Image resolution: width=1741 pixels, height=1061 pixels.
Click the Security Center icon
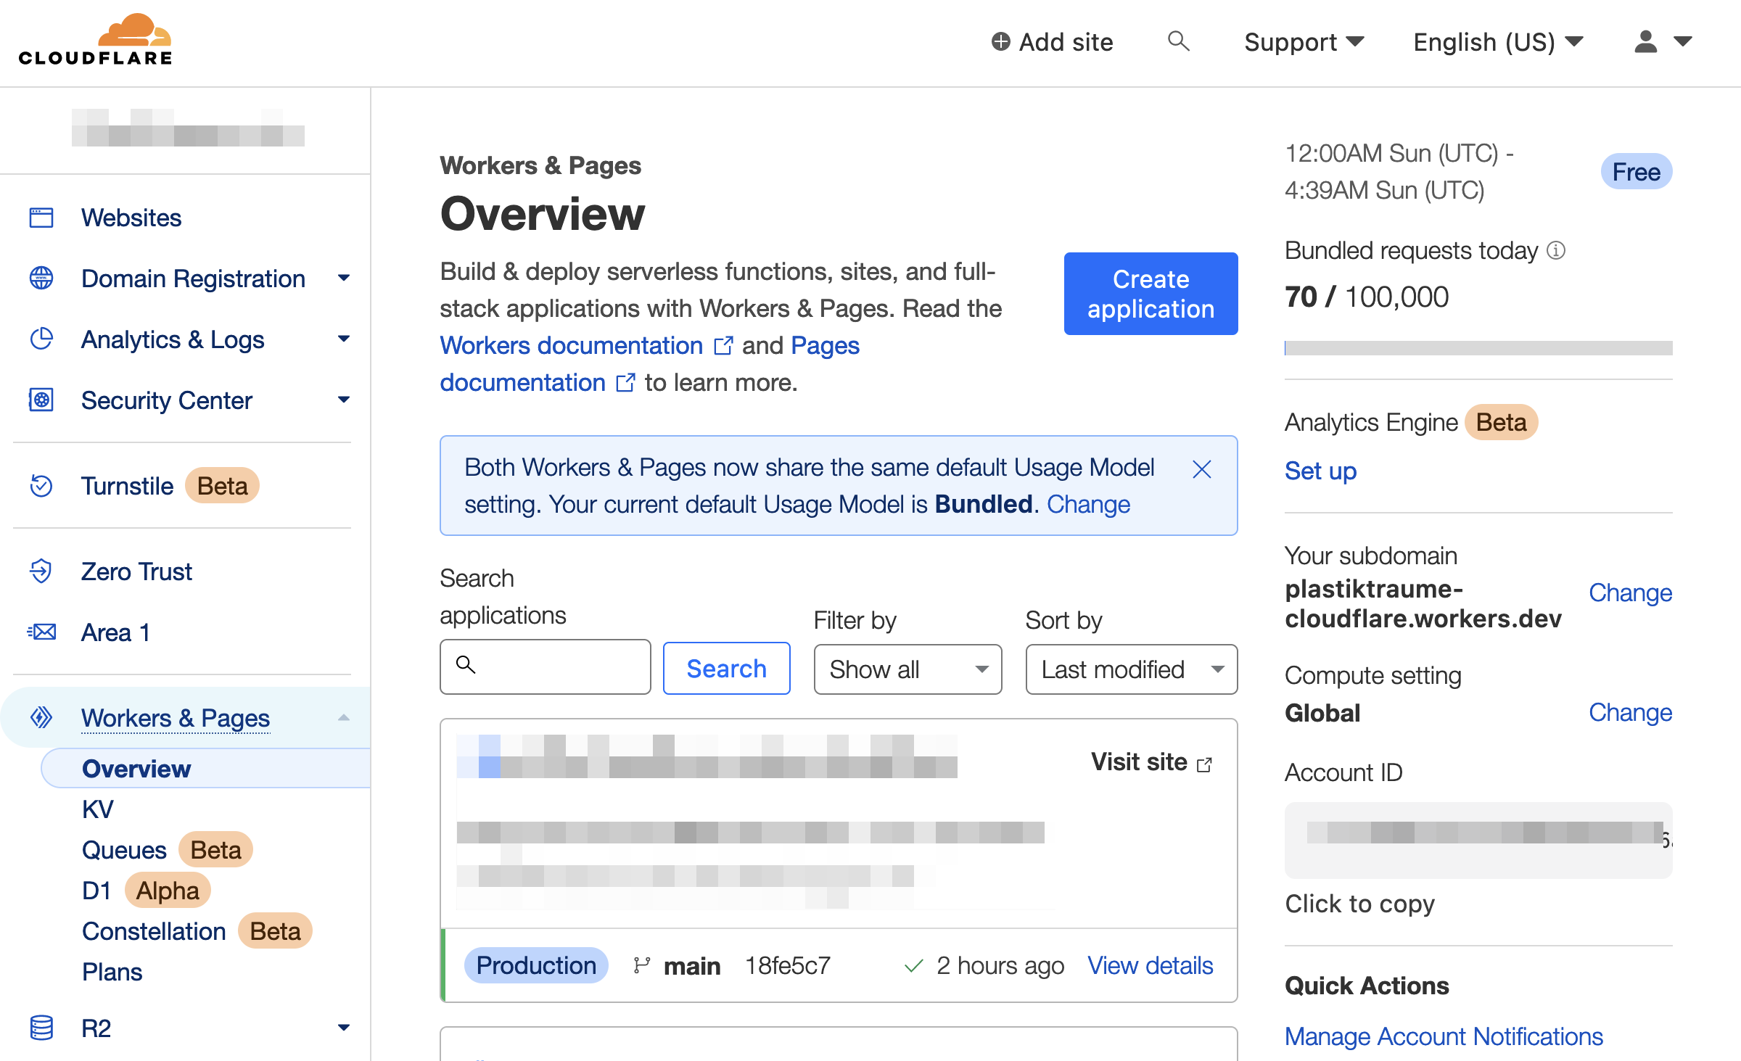point(41,400)
